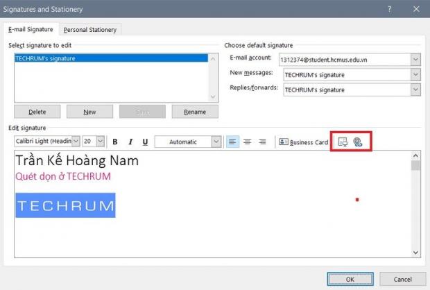The width and height of the screenshot is (430, 290).
Task: Expand the E-mail account dropdown
Action: [415, 59]
